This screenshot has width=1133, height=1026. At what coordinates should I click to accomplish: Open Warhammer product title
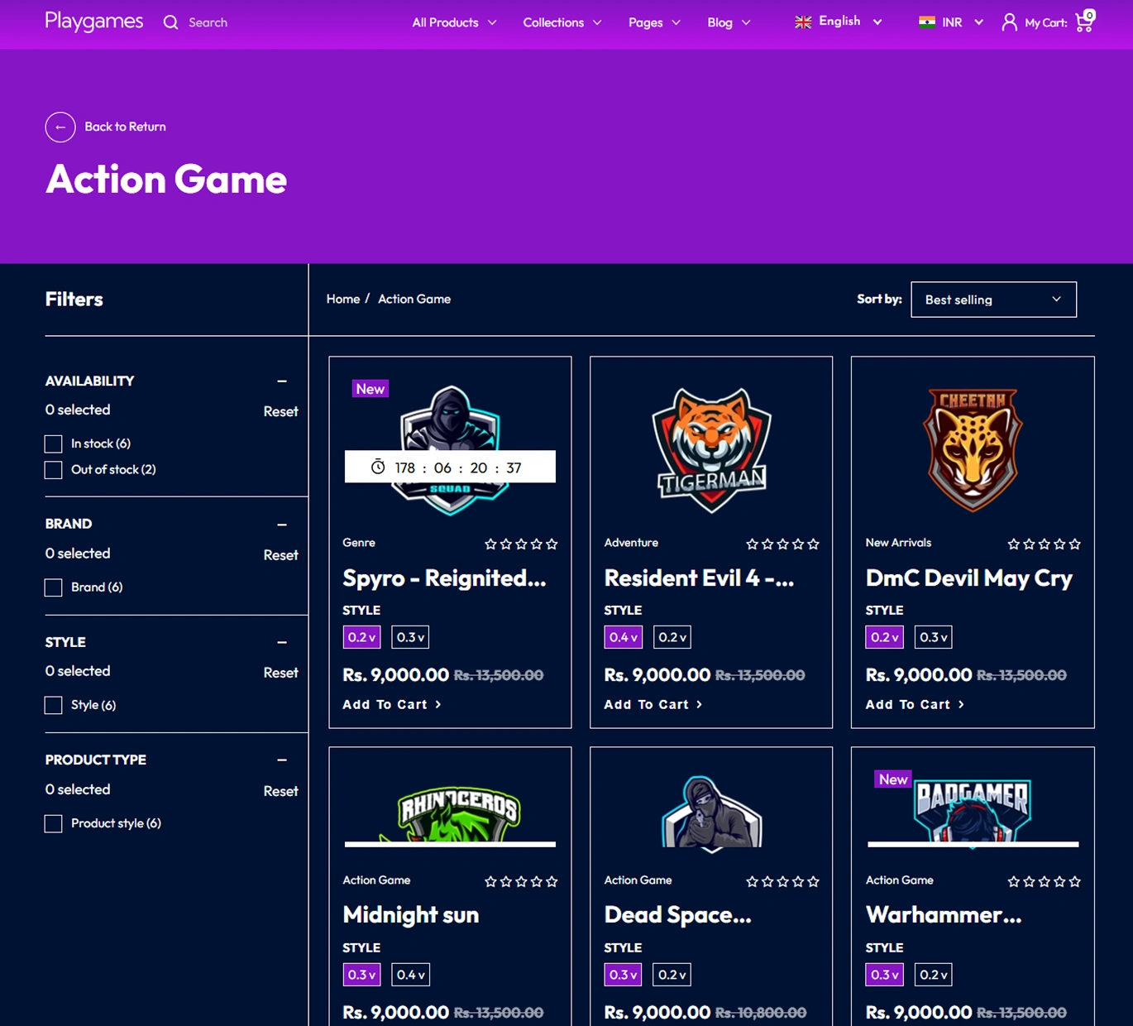944,915
